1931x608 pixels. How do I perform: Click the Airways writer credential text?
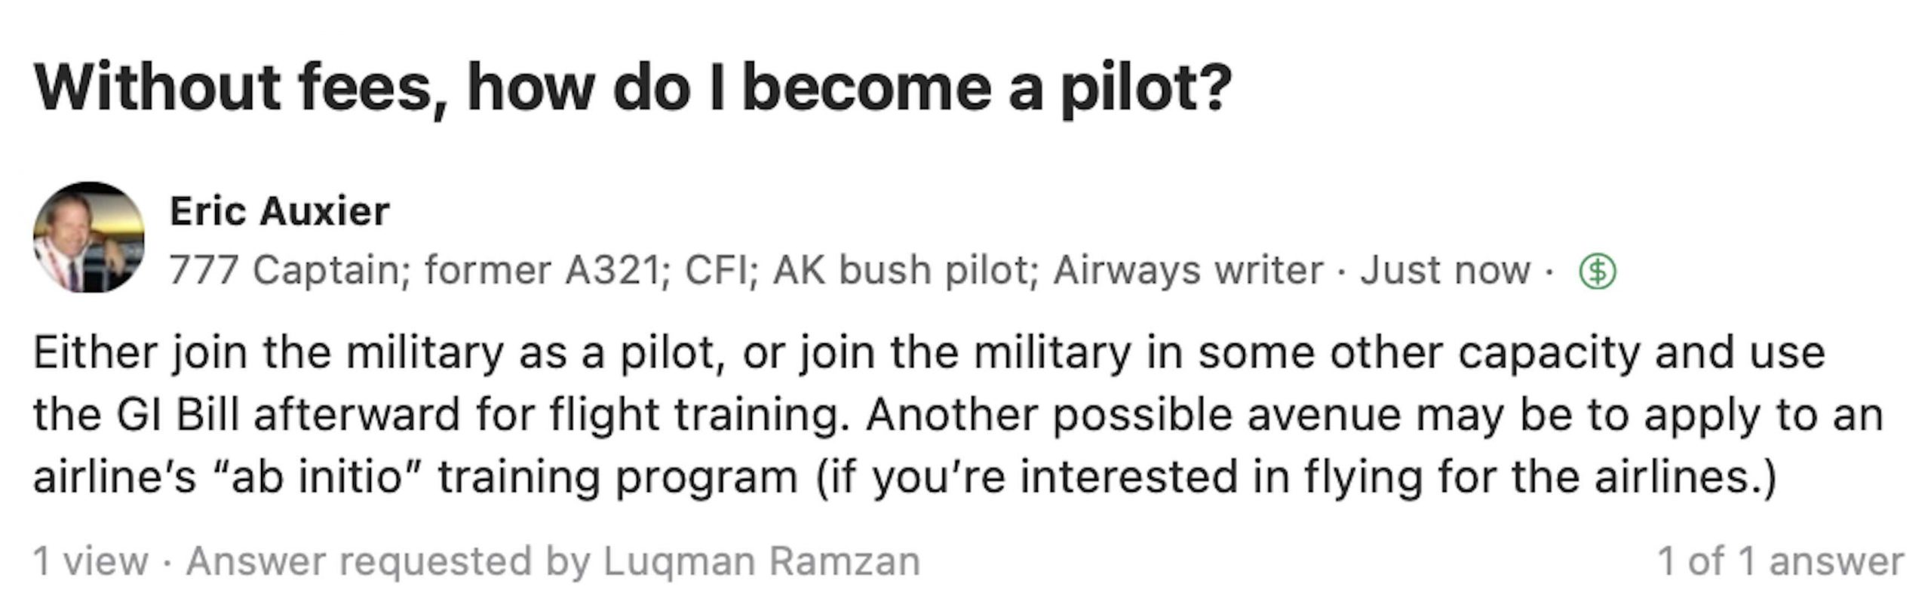(x=1188, y=270)
